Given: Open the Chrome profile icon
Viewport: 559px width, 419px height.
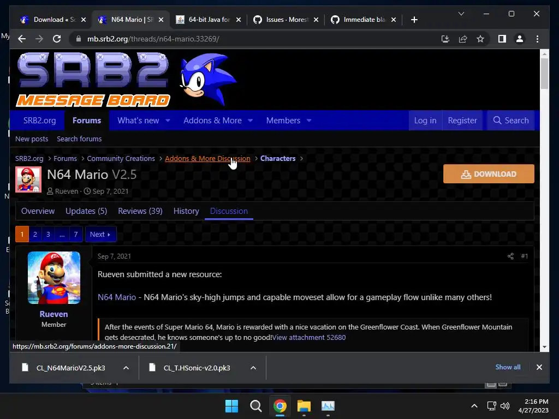Looking at the screenshot, I should pos(520,39).
